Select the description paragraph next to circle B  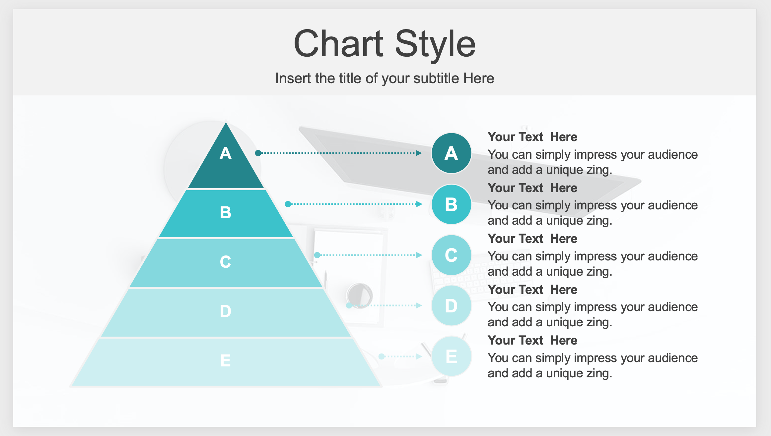(593, 213)
